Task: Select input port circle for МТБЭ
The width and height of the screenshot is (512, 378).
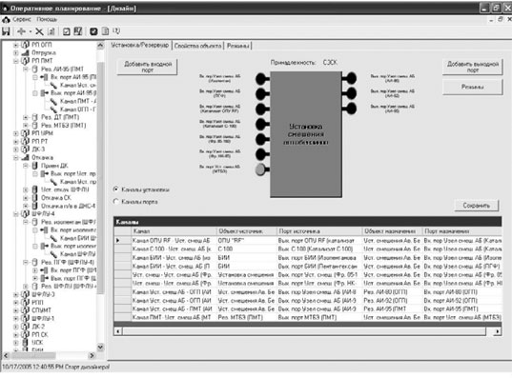Action: (260, 169)
